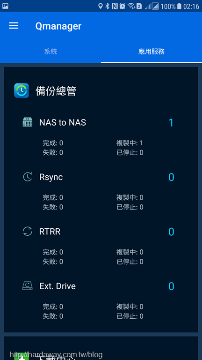Tap the 複製中: 1 status under NAS to NAS
Screen dimensions: 202x360
130,143
